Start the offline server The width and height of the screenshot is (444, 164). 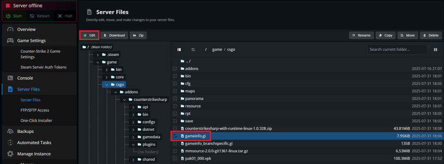click(14, 16)
